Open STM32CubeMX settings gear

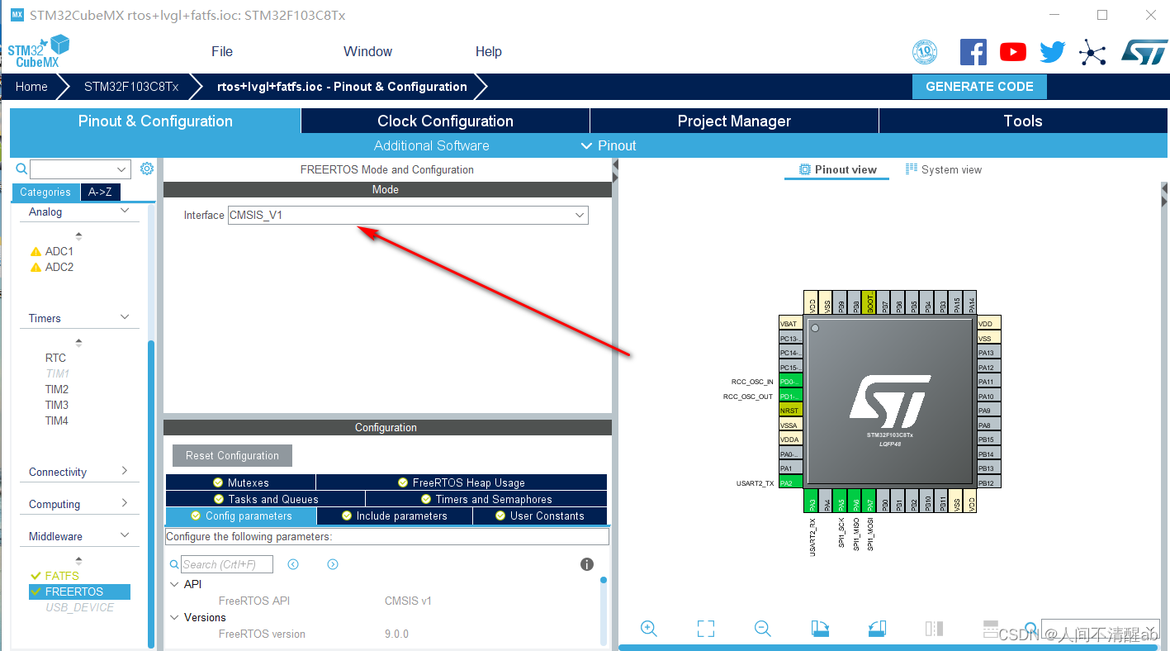point(147,168)
